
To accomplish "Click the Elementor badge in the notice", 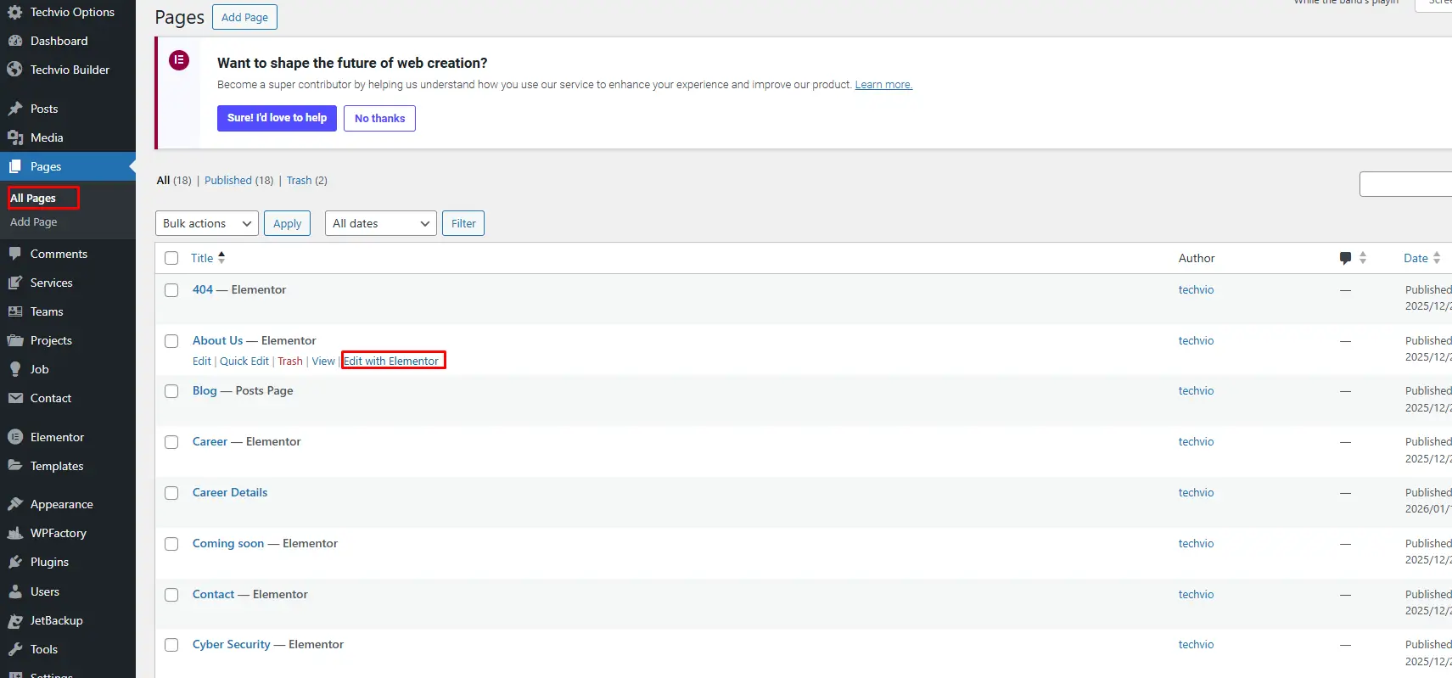I will tap(179, 60).
